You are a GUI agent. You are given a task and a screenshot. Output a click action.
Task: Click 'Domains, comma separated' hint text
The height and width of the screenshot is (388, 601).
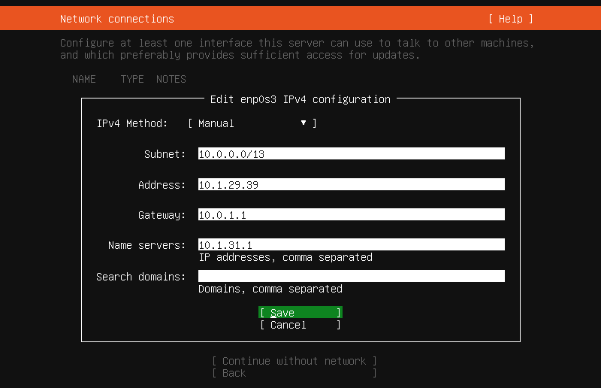(x=270, y=289)
